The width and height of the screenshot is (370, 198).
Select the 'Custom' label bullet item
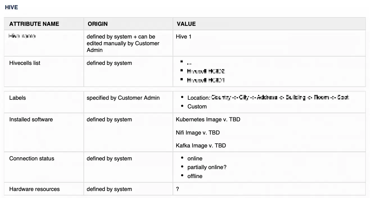click(197, 107)
